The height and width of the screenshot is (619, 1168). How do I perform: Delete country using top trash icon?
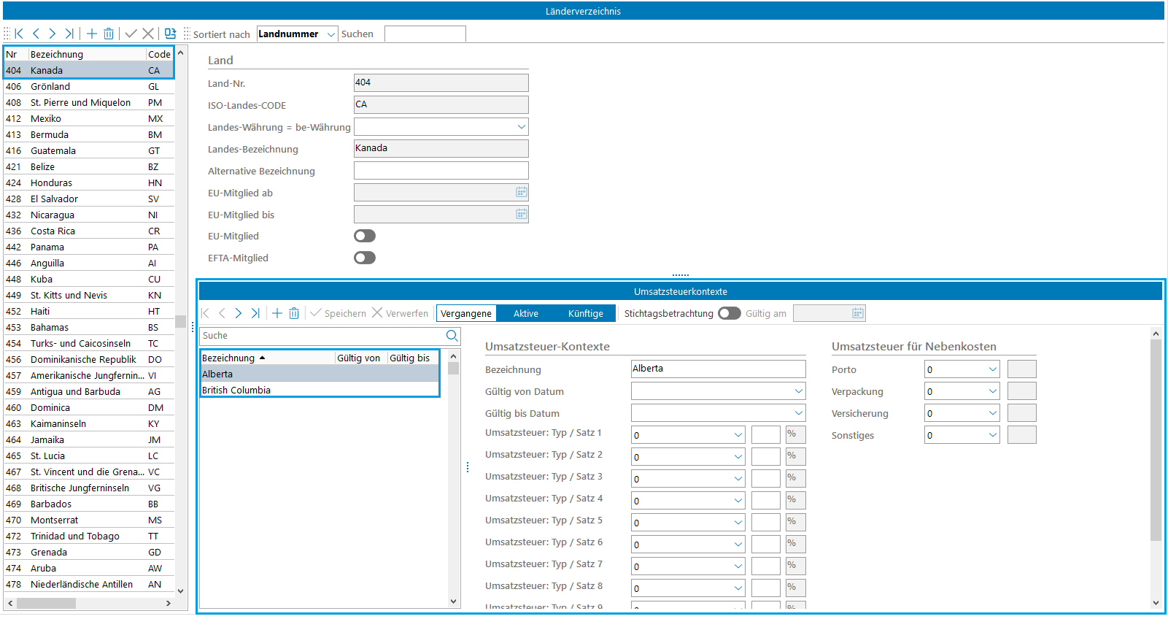pyautogui.click(x=109, y=34)
